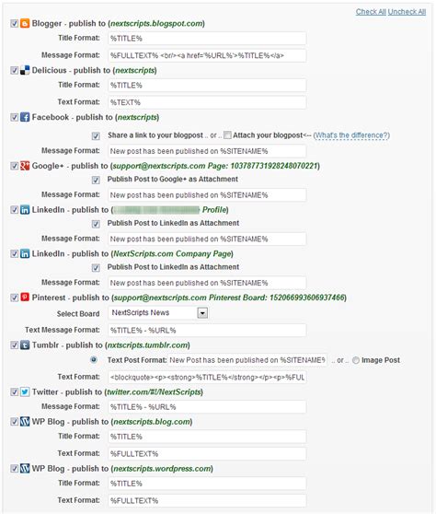Click the Facebook icon
This screenshot has height=514, width=436.
click(x=25, y=117)
